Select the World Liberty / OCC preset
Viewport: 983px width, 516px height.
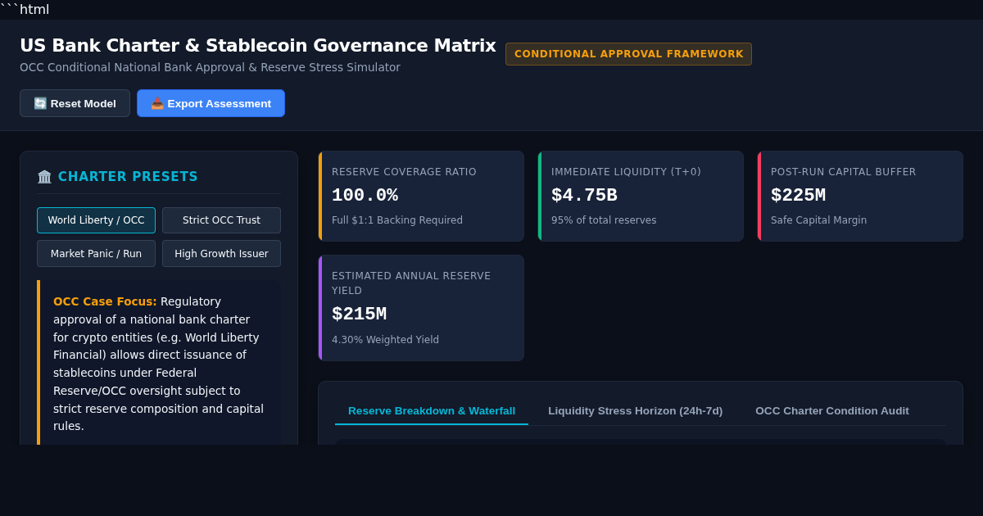[x=96, y=220]
